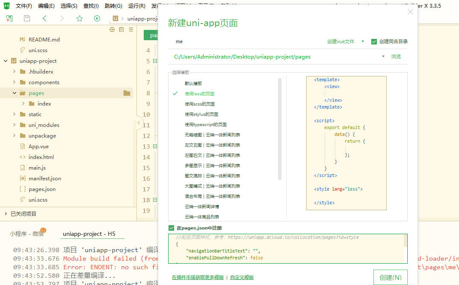
Task: Open the 文件(F) menu
Action: point(24,6)
